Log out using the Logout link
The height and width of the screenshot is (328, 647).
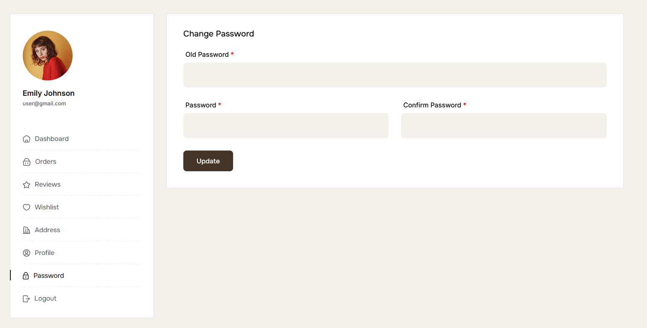coord(46,299)
